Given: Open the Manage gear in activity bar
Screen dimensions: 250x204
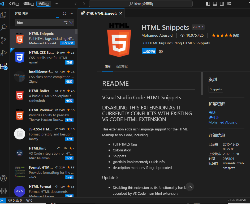Looking at the screenshot, I should pyautogui.click(x=3, y=191).
